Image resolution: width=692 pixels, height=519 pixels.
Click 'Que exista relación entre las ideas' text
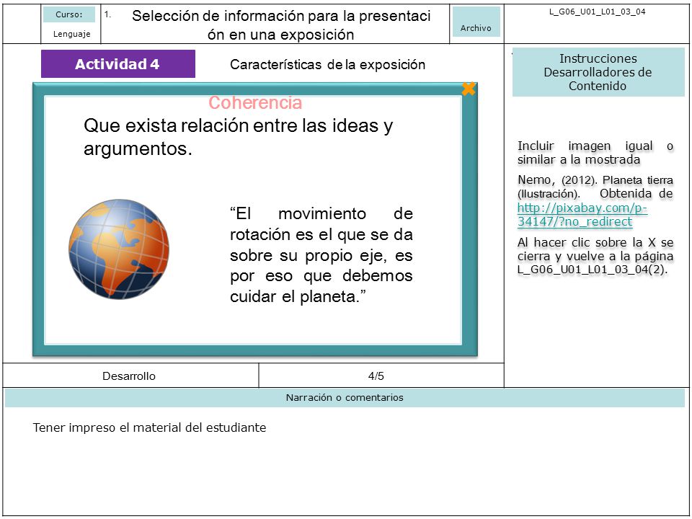[x=238, y=137]
